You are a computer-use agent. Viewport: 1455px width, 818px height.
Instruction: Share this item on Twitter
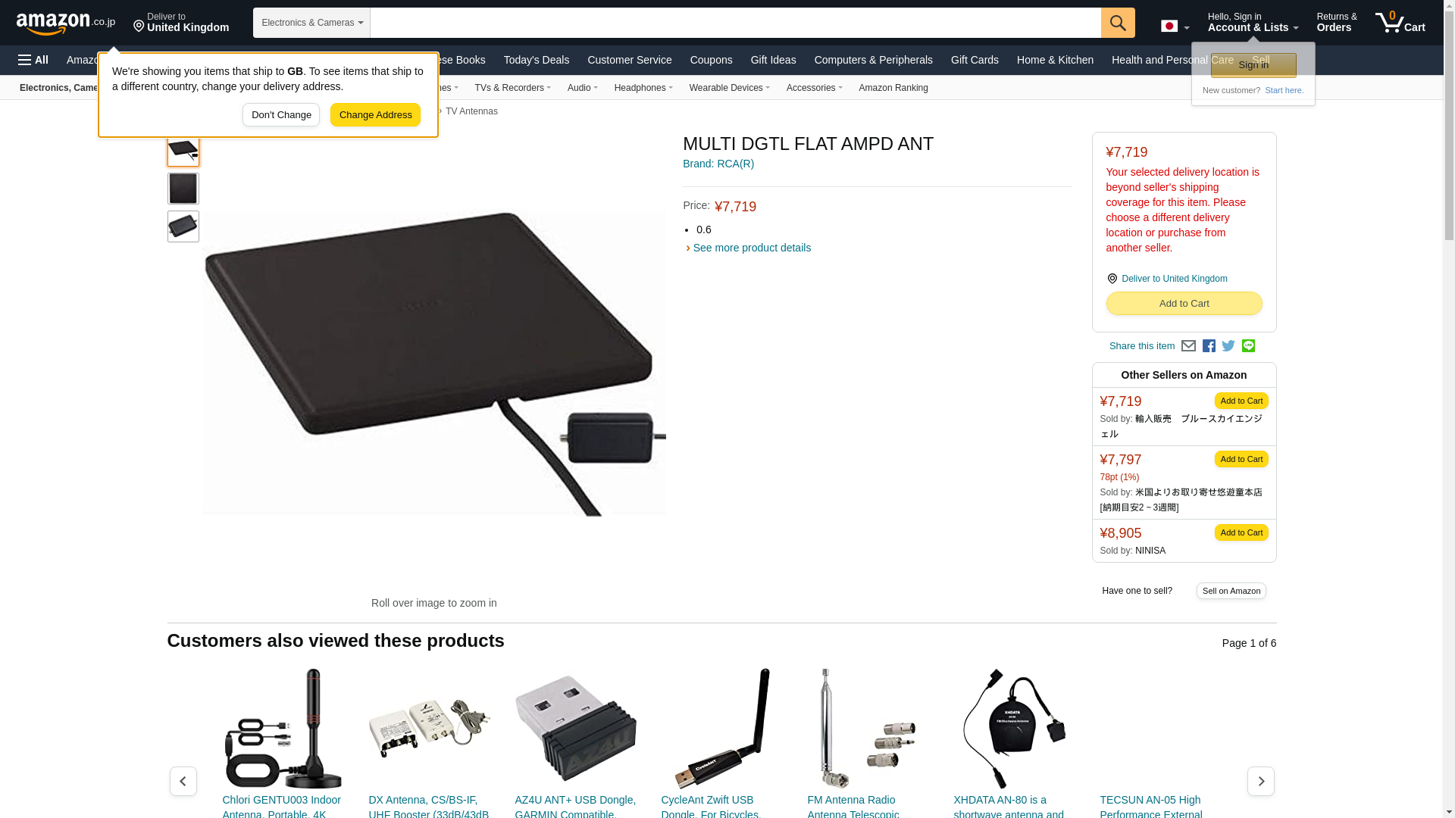(x=1228, y=346)
